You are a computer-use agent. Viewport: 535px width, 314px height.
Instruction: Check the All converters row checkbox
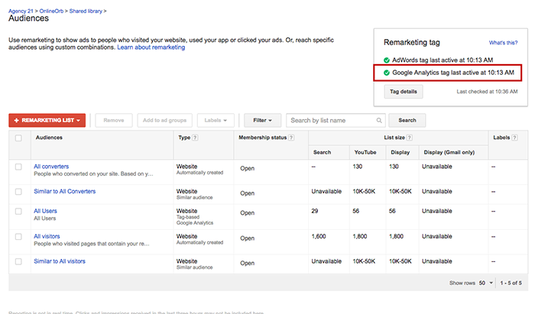pos(18,167)
